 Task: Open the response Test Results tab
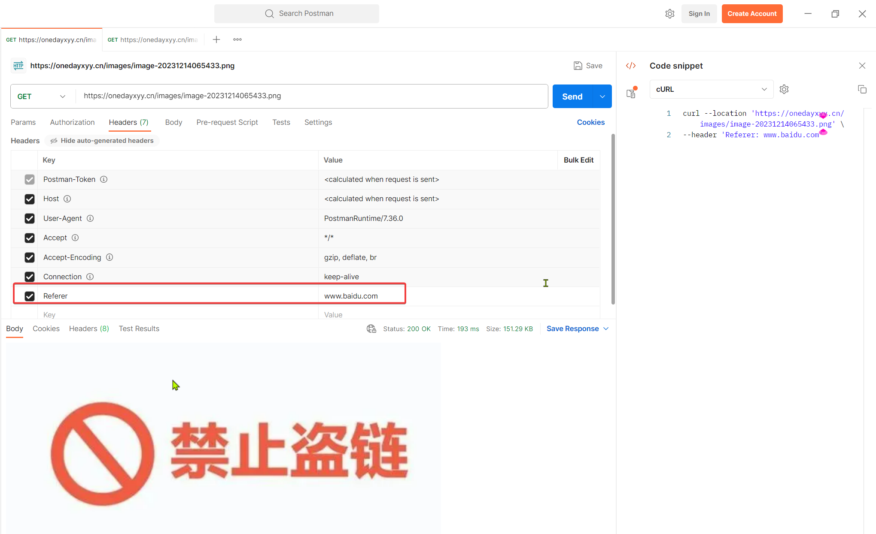click(x=139, y=329)
